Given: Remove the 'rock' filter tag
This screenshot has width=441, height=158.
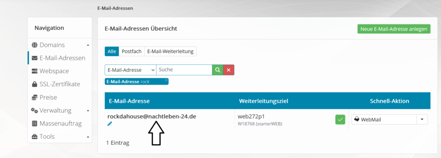Looking at the screenshot, I should pyautogui.click(x=166, y=80).
